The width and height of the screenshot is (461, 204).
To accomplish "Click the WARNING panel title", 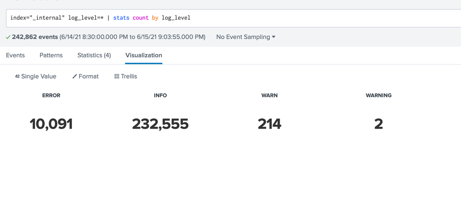I will (x=378, y=96).
